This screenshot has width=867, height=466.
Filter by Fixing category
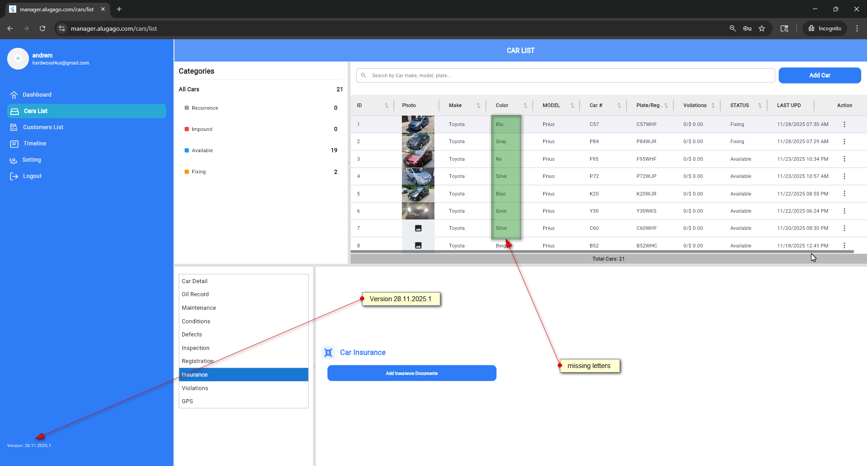[199, 172]
